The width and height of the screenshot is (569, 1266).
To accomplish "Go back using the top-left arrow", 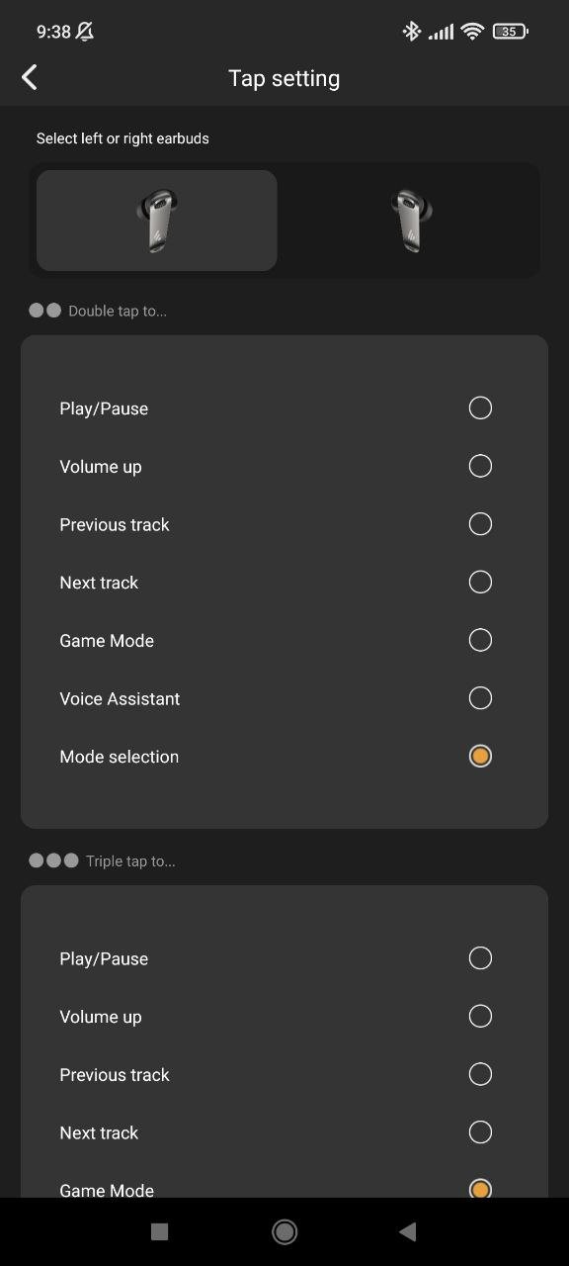I will click(30, 77).
